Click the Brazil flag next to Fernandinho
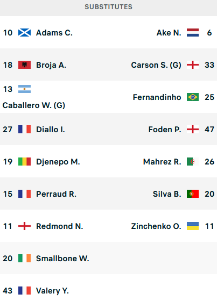The width and height of the screenshot is (217, 301). 193,97
